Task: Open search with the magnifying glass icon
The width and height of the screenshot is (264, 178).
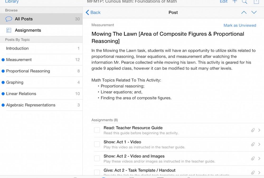Action: click(x=245, y=2)
